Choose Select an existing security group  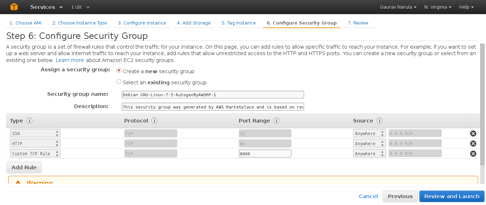coord(119,82)
